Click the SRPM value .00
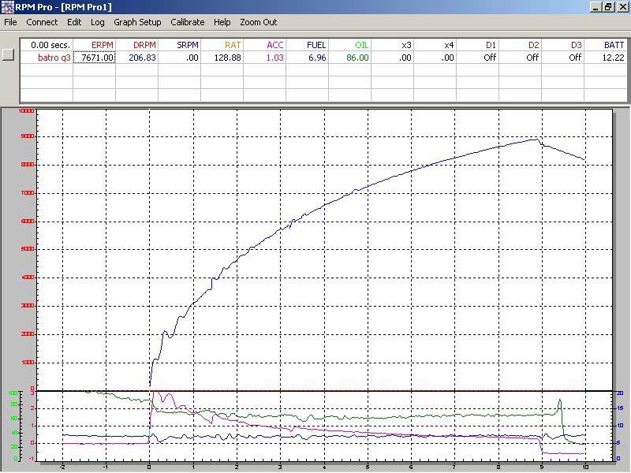 click(x=180, y=58)
